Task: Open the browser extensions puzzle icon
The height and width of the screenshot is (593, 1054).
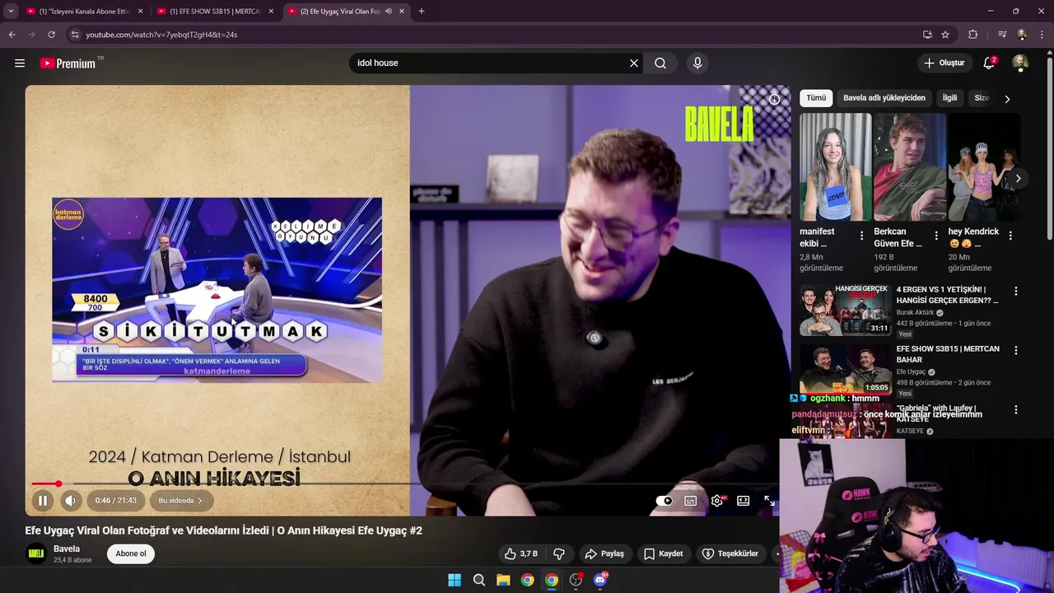Action: click(x=973, y=35)
